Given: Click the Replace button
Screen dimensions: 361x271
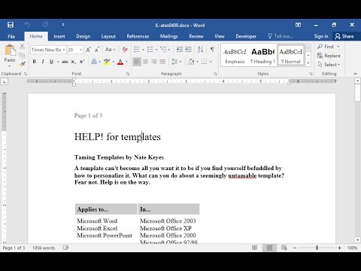Looking at the screenshot, I should tap(329, 56).
